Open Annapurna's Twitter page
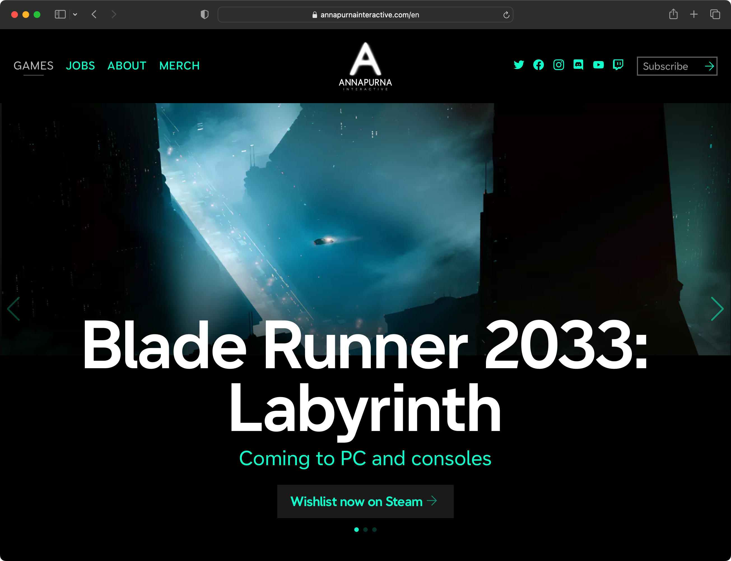 point(519,65)
